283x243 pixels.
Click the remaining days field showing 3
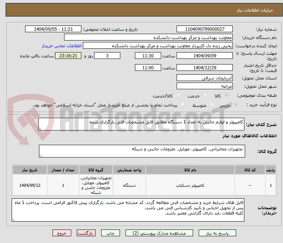tap(107, 55)
